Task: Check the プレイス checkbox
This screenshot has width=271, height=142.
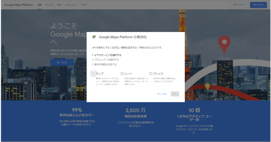Action: point(151,74)
